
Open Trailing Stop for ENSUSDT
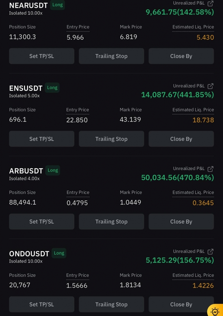click(x=111, y=139)
